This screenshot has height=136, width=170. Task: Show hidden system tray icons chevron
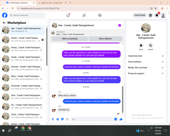(148, 131)
